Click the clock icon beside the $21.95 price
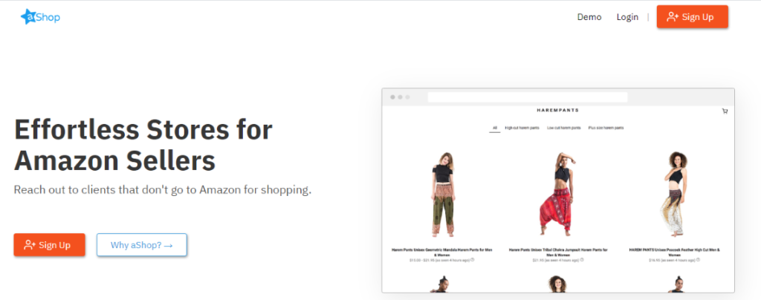 (x=582, y=260)
